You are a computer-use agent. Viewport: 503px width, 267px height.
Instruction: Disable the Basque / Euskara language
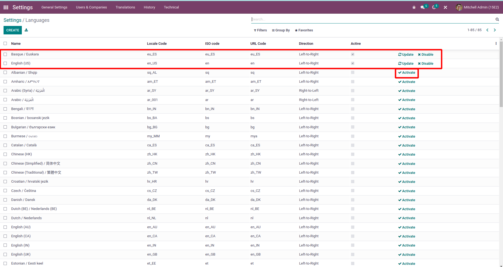click(426, 55)
